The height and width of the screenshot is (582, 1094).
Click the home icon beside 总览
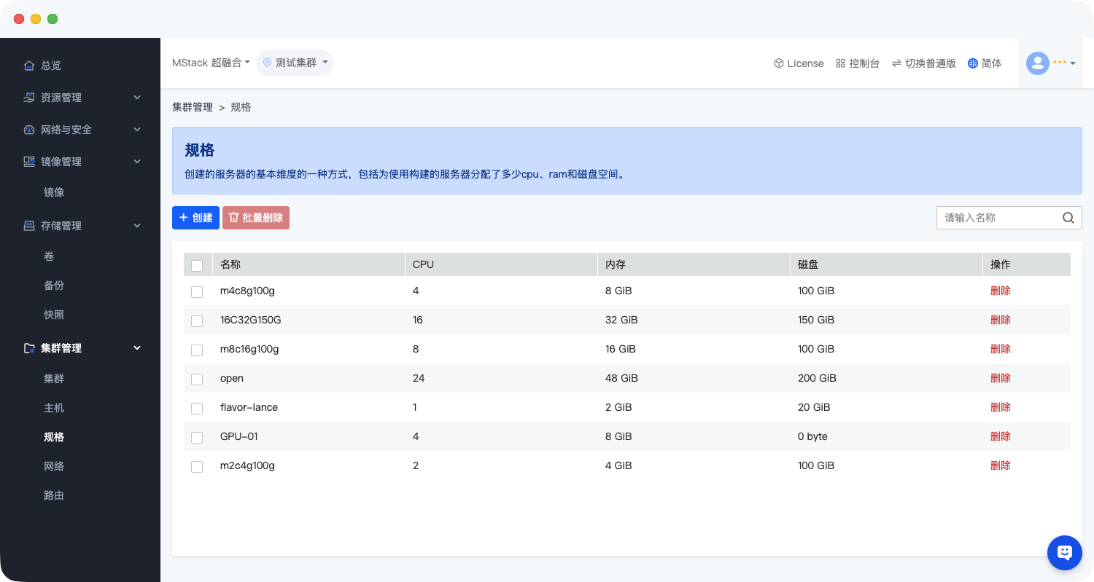[29, 66]
